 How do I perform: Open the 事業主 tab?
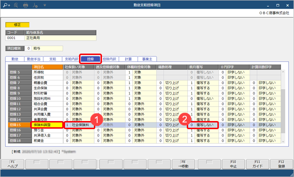coord(147,59)
